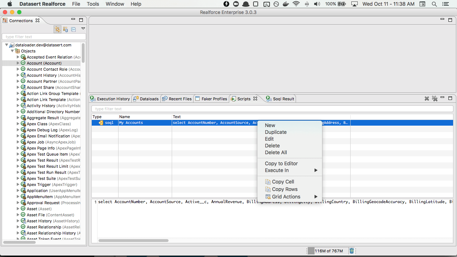The height and width of the screenshot is (257, 457).
Task: Collapse the Objects tree node
Action: click(x=12, y=51)
